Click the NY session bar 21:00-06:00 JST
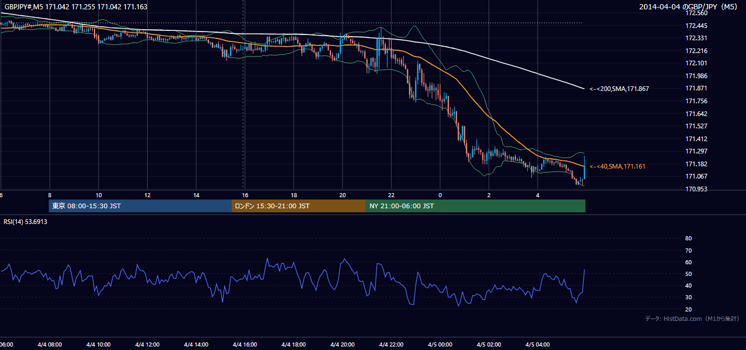746x350 pixels. point(476,206)
